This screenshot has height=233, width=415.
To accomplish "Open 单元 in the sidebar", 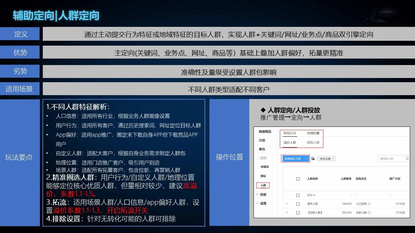I will pyautogui.click(x=262, y=149).
